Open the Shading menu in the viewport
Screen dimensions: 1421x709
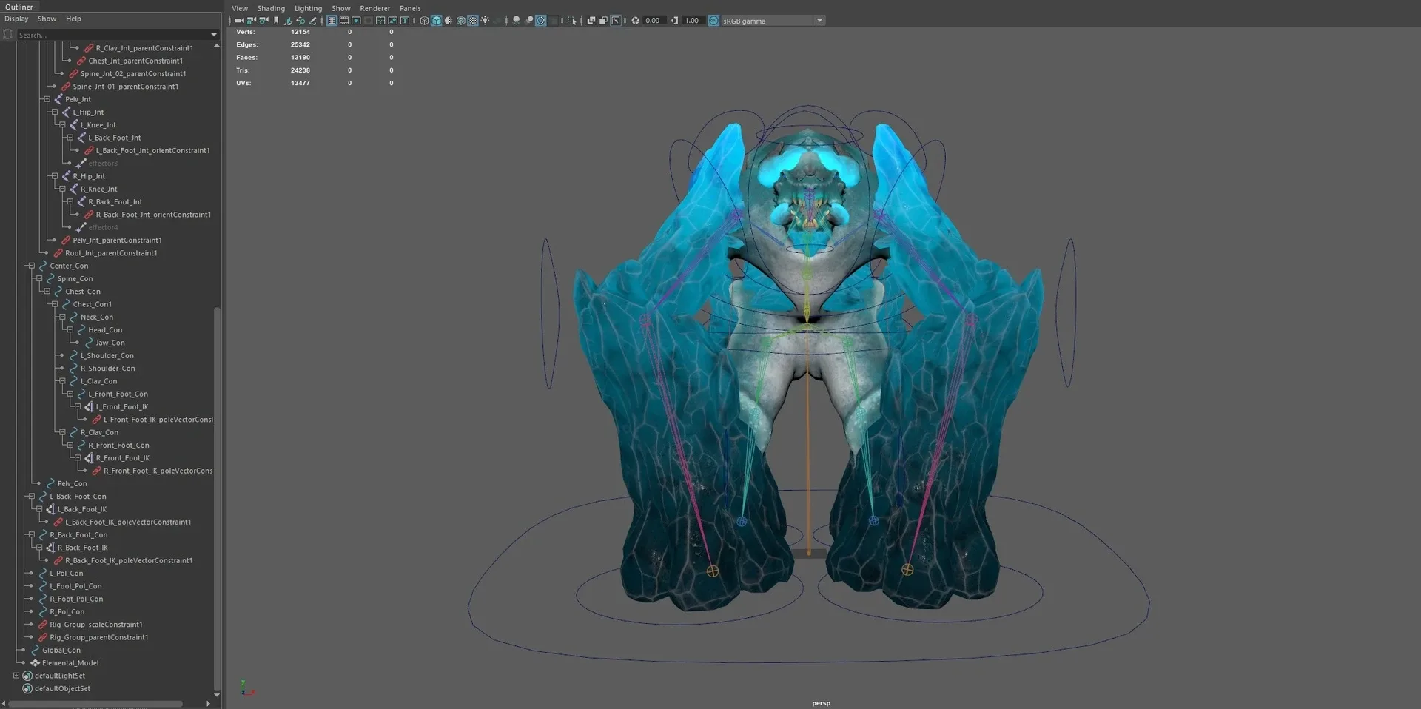[x=271, y=7]
